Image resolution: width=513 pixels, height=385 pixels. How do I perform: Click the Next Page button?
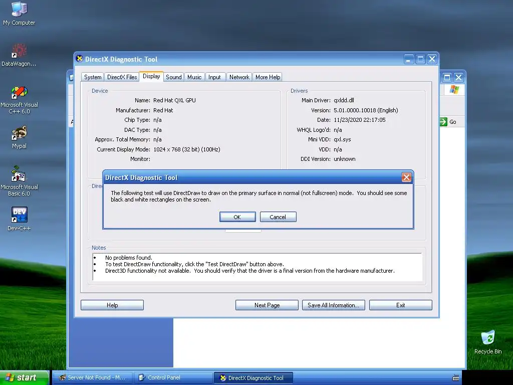click(x=267, y=305)
